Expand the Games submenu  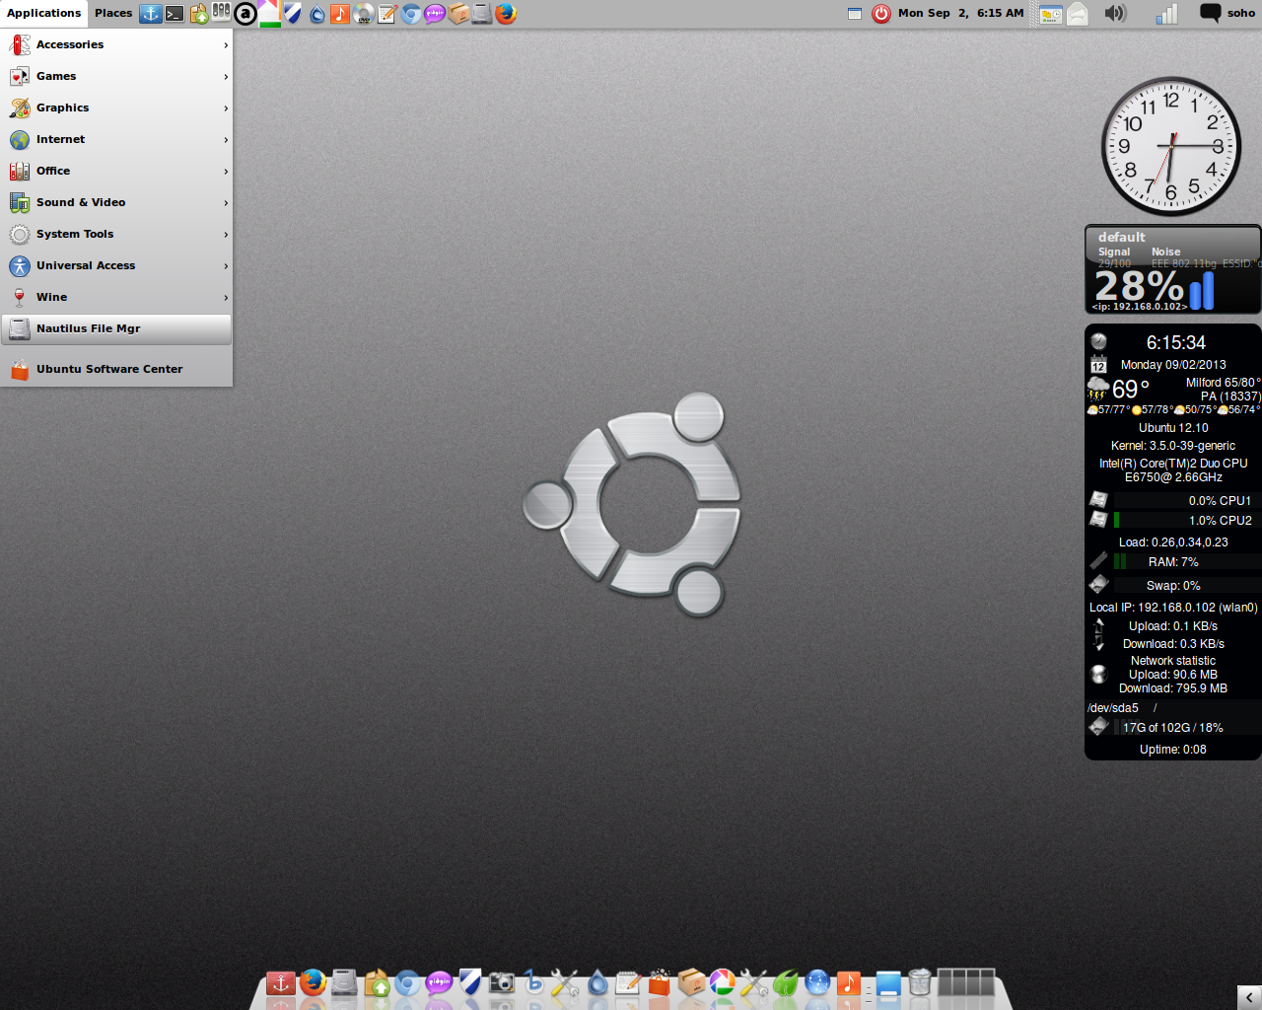(116, 76)
